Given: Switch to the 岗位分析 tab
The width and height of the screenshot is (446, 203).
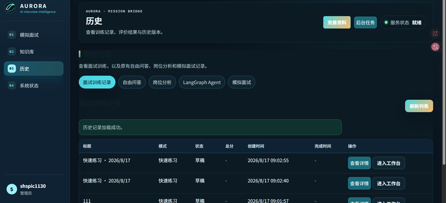Looking at the screenshot, I should 162,83.
